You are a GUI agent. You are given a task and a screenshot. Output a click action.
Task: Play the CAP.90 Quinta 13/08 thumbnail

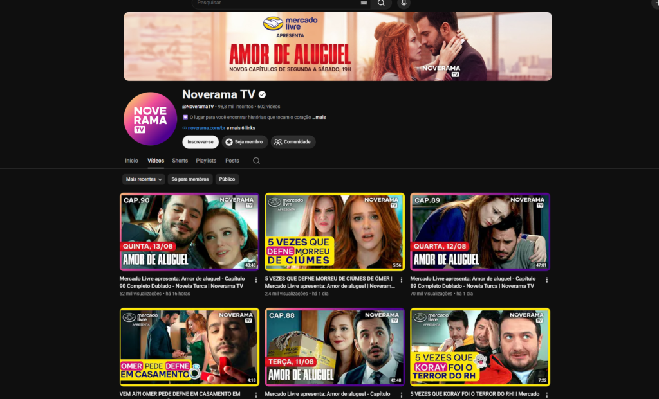[190, 231]
